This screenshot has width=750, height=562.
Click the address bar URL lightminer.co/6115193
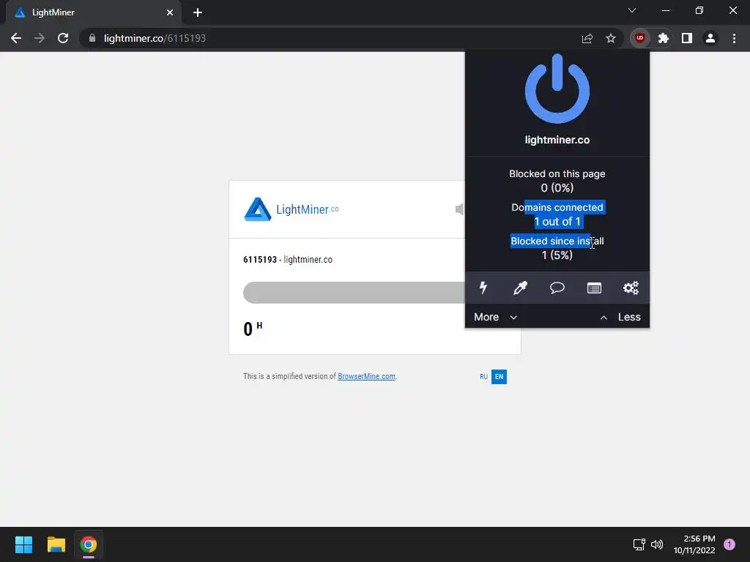(x=155, y=38)
